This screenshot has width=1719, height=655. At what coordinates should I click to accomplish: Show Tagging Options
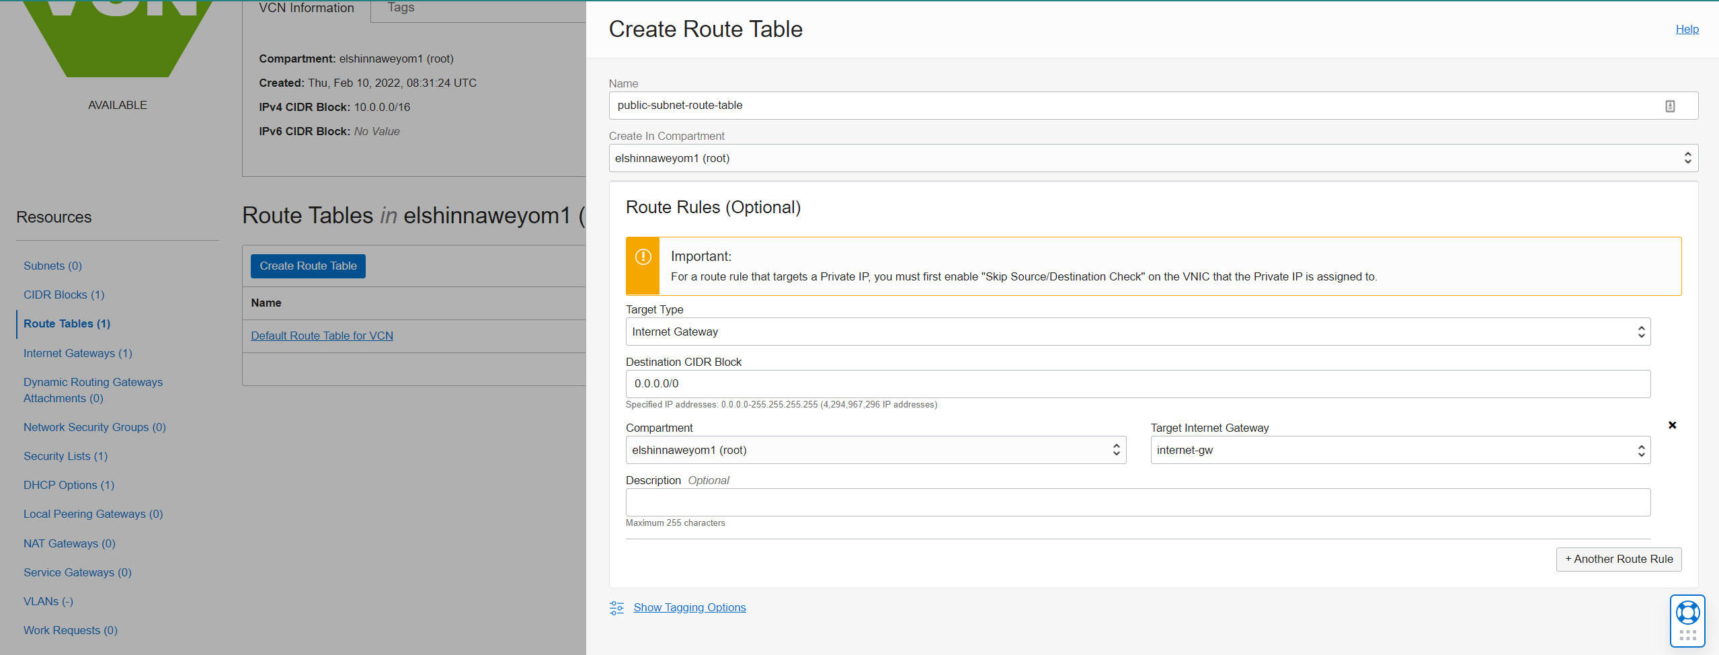(x=689, y=607)
